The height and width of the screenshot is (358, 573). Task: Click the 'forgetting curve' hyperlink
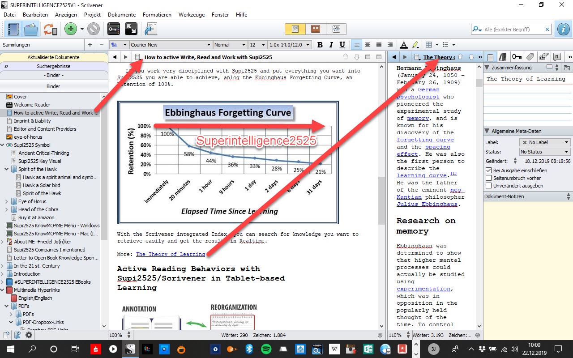419,140
